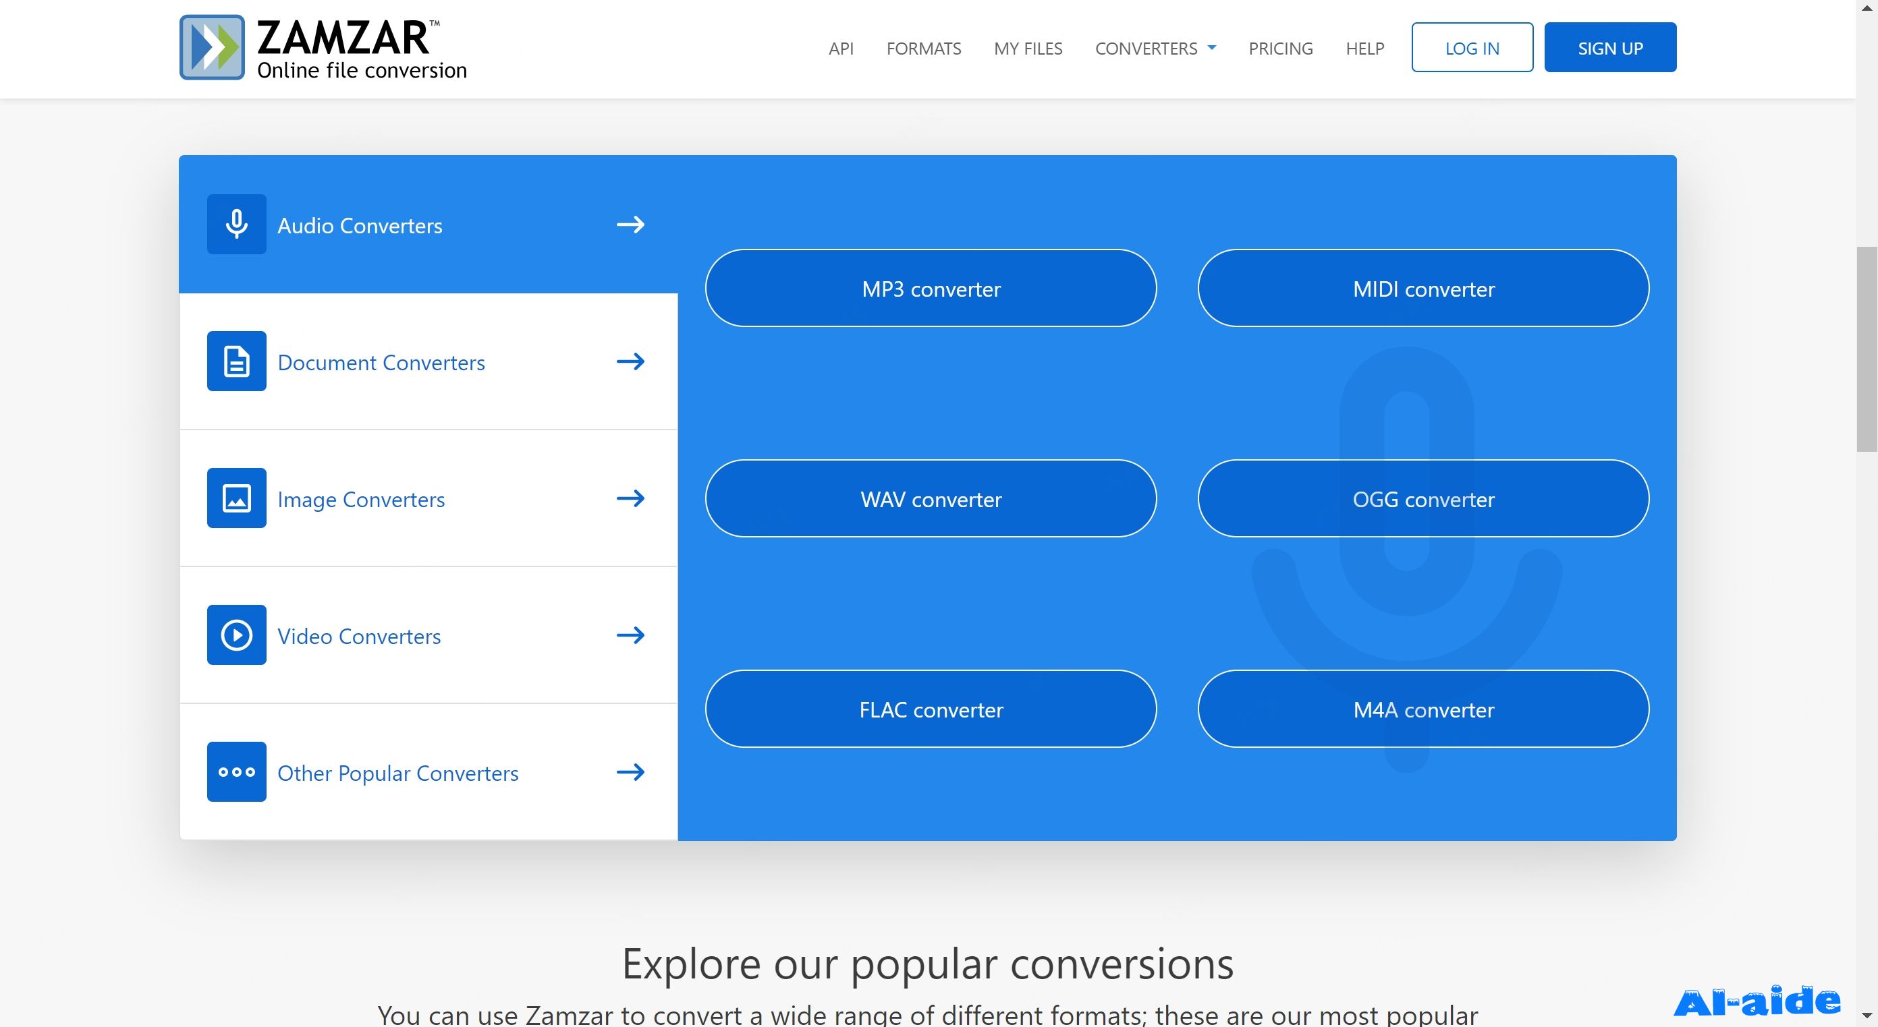Open the OGG converter

click(1423, 499)
